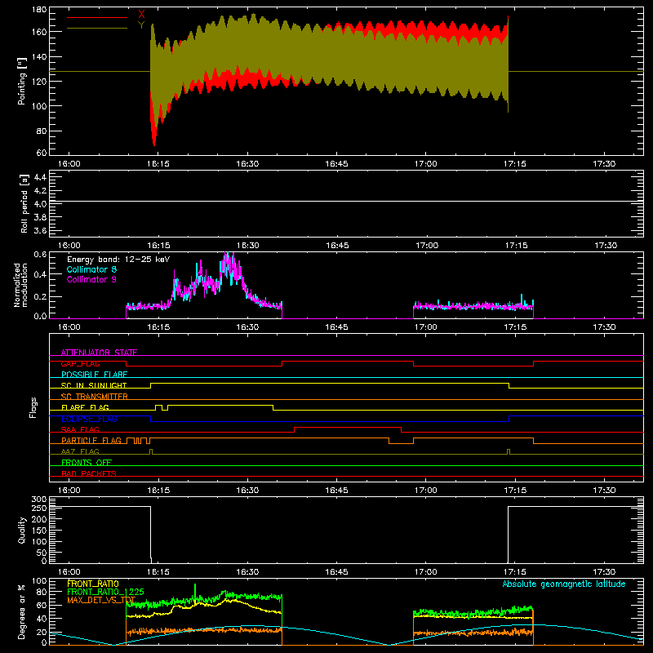Click 17:00 tick under the Flags plot
This screenshot has width=653, height=653.
pos(426,491)
